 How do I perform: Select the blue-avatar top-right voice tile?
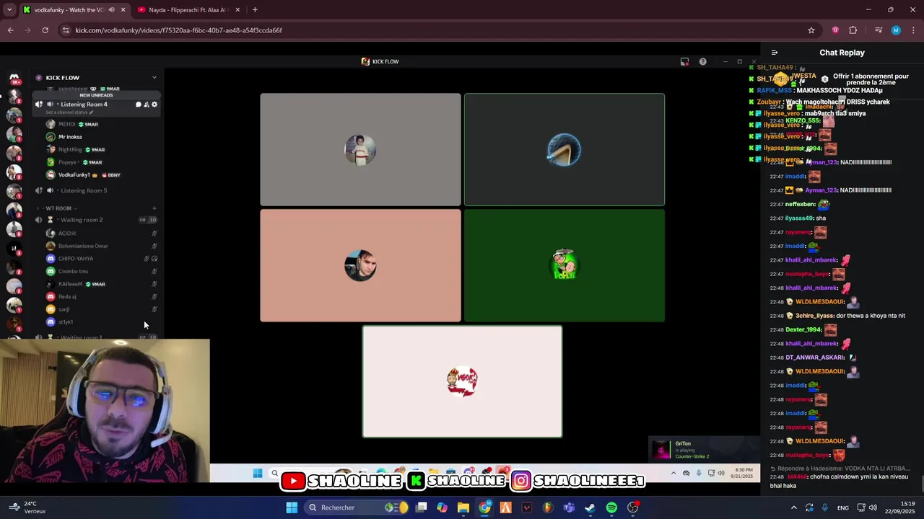pos(564,149)
